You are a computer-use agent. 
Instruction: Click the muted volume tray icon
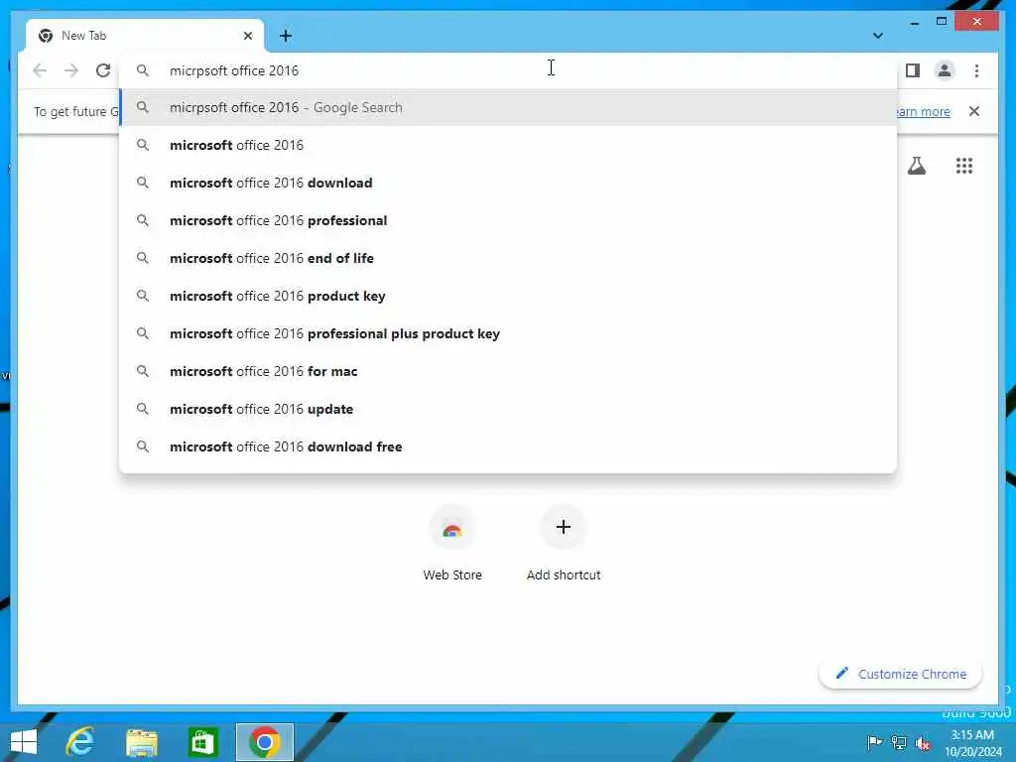[923, 743]
